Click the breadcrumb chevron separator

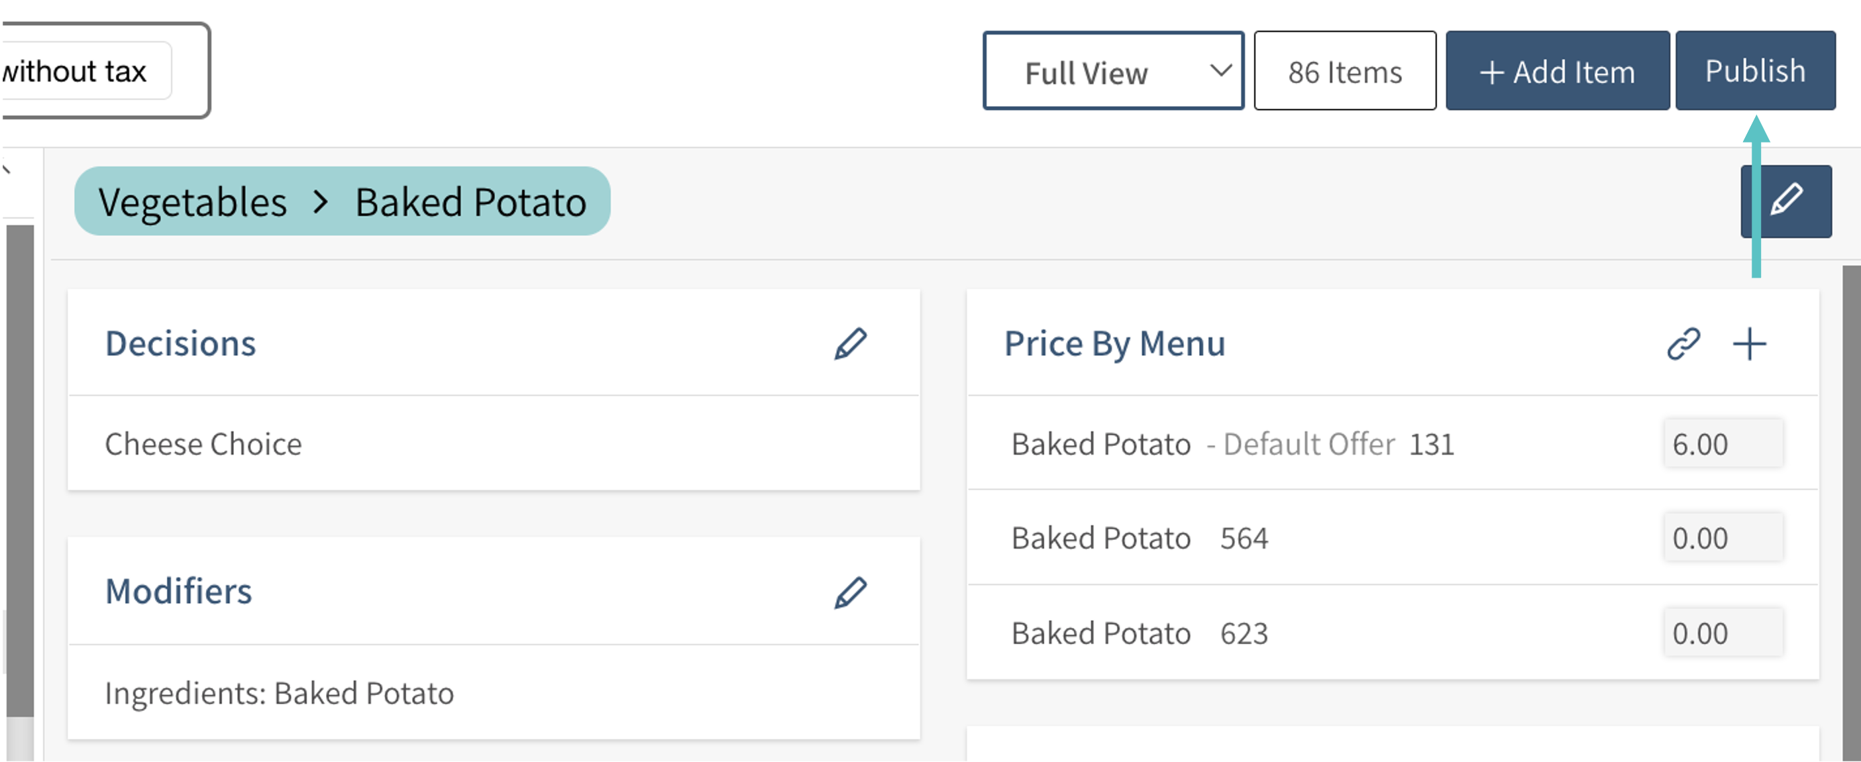[321, 201]
